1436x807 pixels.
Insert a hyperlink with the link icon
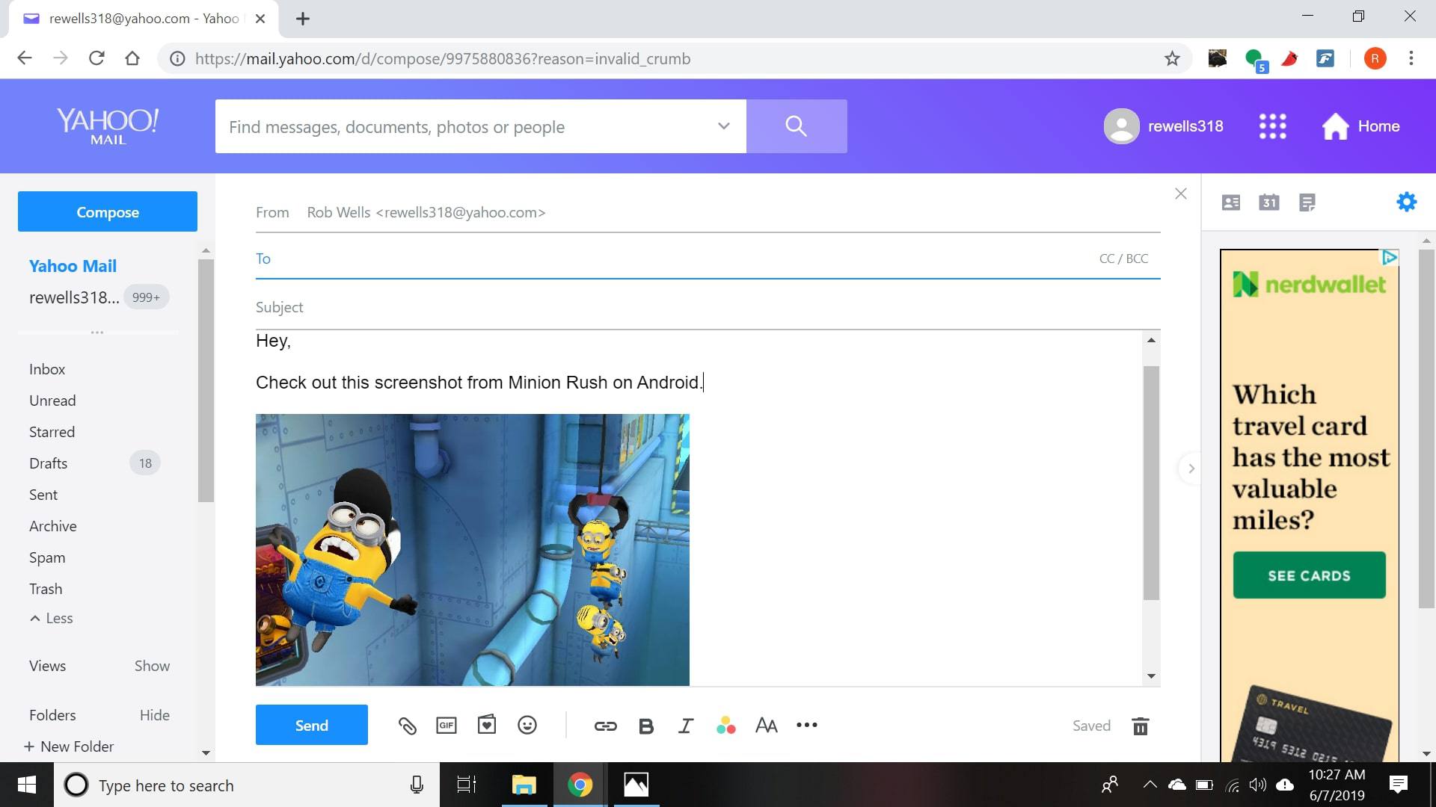pos(606,726)
